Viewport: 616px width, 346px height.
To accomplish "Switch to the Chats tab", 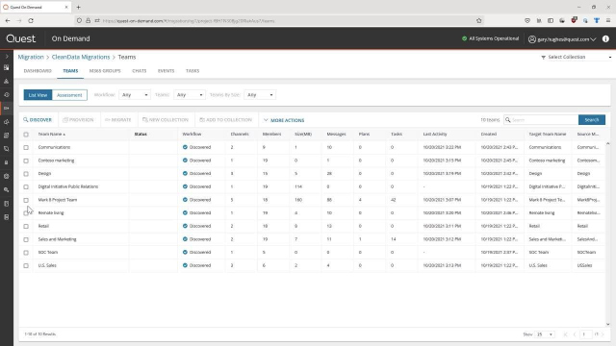I will coord(139,71).
